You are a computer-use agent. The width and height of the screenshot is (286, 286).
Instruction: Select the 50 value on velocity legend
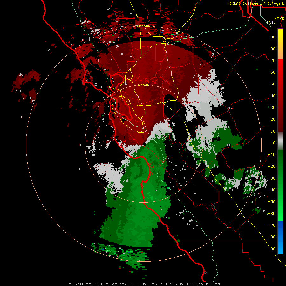click(x=273, y=84)
